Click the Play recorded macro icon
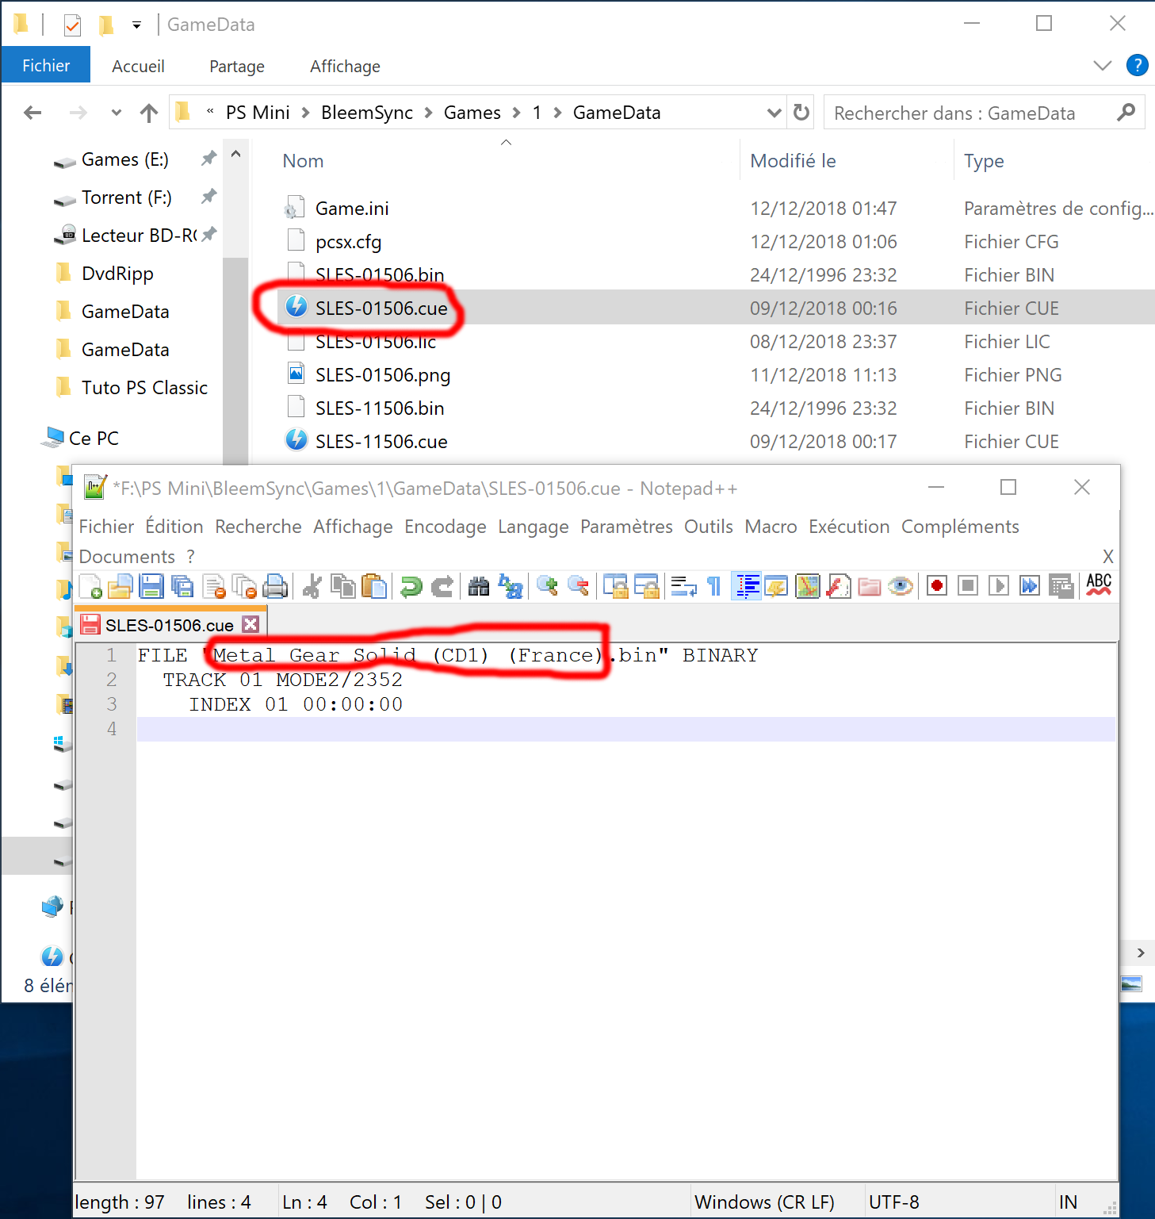Image resolution: width=1155 pixels, height=1219 pixels. click(999, 586)
